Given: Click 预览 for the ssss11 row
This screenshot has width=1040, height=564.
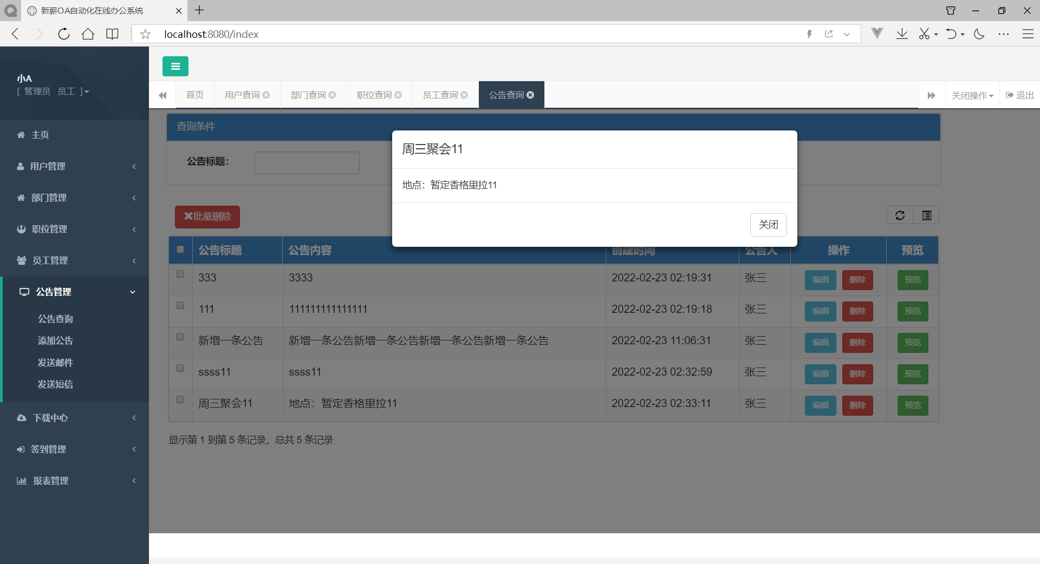Looking at the screenshot, I should pos(913,374).
